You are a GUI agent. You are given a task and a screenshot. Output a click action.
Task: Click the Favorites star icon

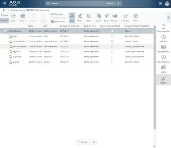click(x=126, y=16)
